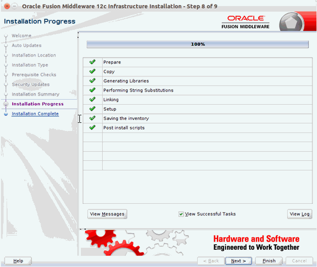The height and width of the screenshot is (267, 317).
Task: Select the Generating Libraries row text
Action: 126,81
